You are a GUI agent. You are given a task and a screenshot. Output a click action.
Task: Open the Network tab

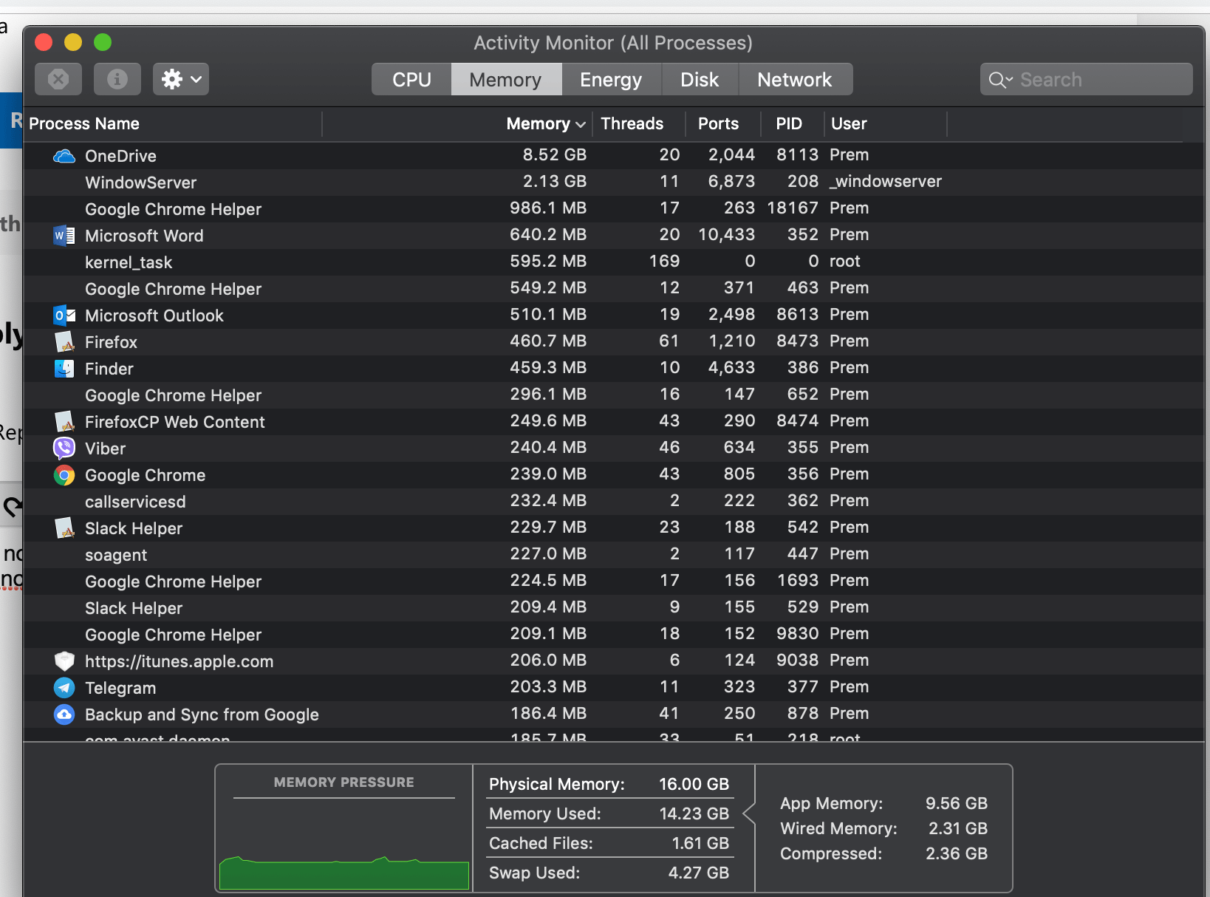[x=795, y=79]
